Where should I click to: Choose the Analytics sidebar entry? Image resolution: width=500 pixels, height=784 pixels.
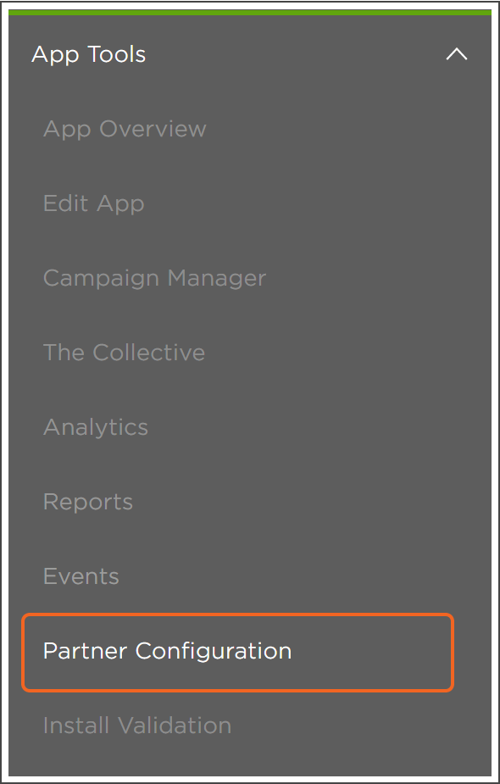(x=96, y=427)
